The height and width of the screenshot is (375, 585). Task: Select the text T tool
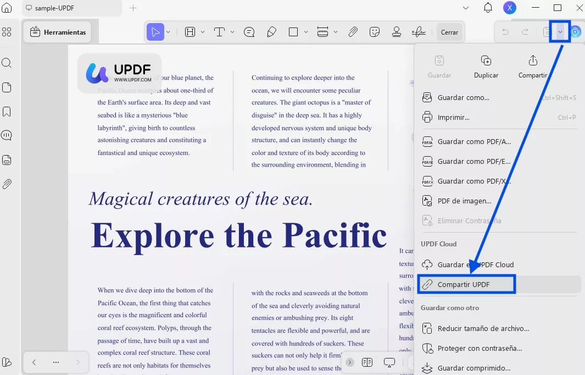coord(219,32)
